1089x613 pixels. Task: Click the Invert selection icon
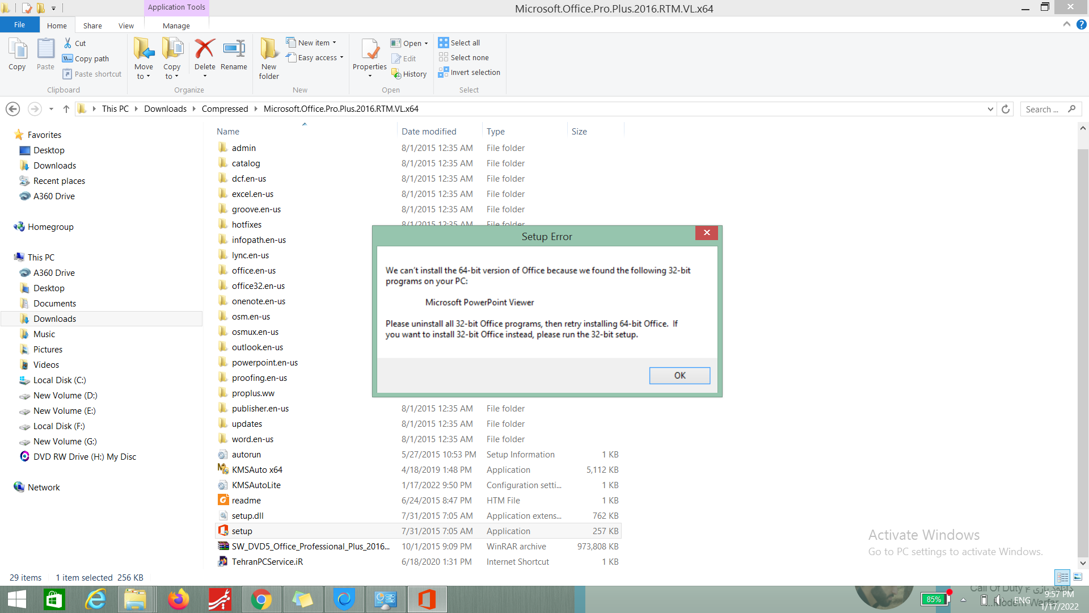pos(443,73)
